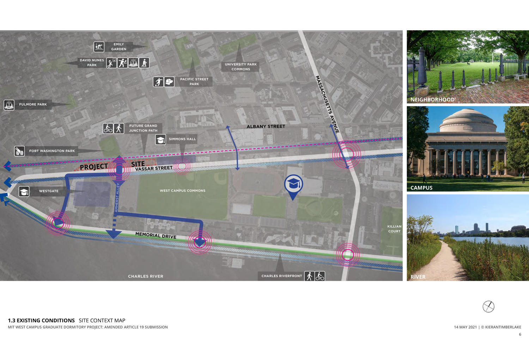Screen dimensions: 529x342
Task: Click the north arrow compass symbol
Action: [x=488, y=306]
